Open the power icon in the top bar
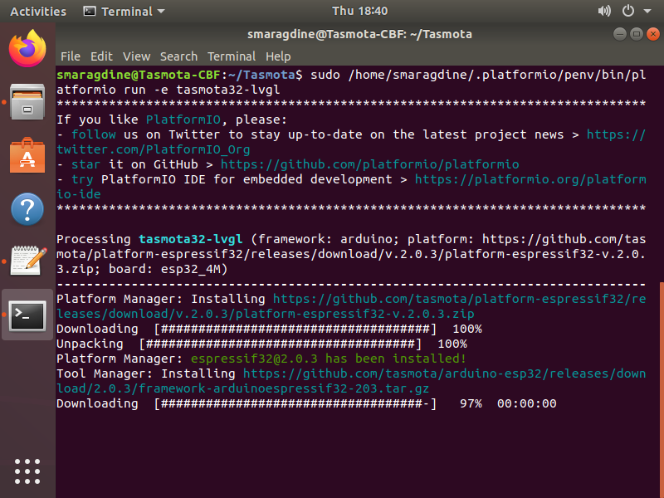Viewport: 664px width, 498px height. click(628, 11)
